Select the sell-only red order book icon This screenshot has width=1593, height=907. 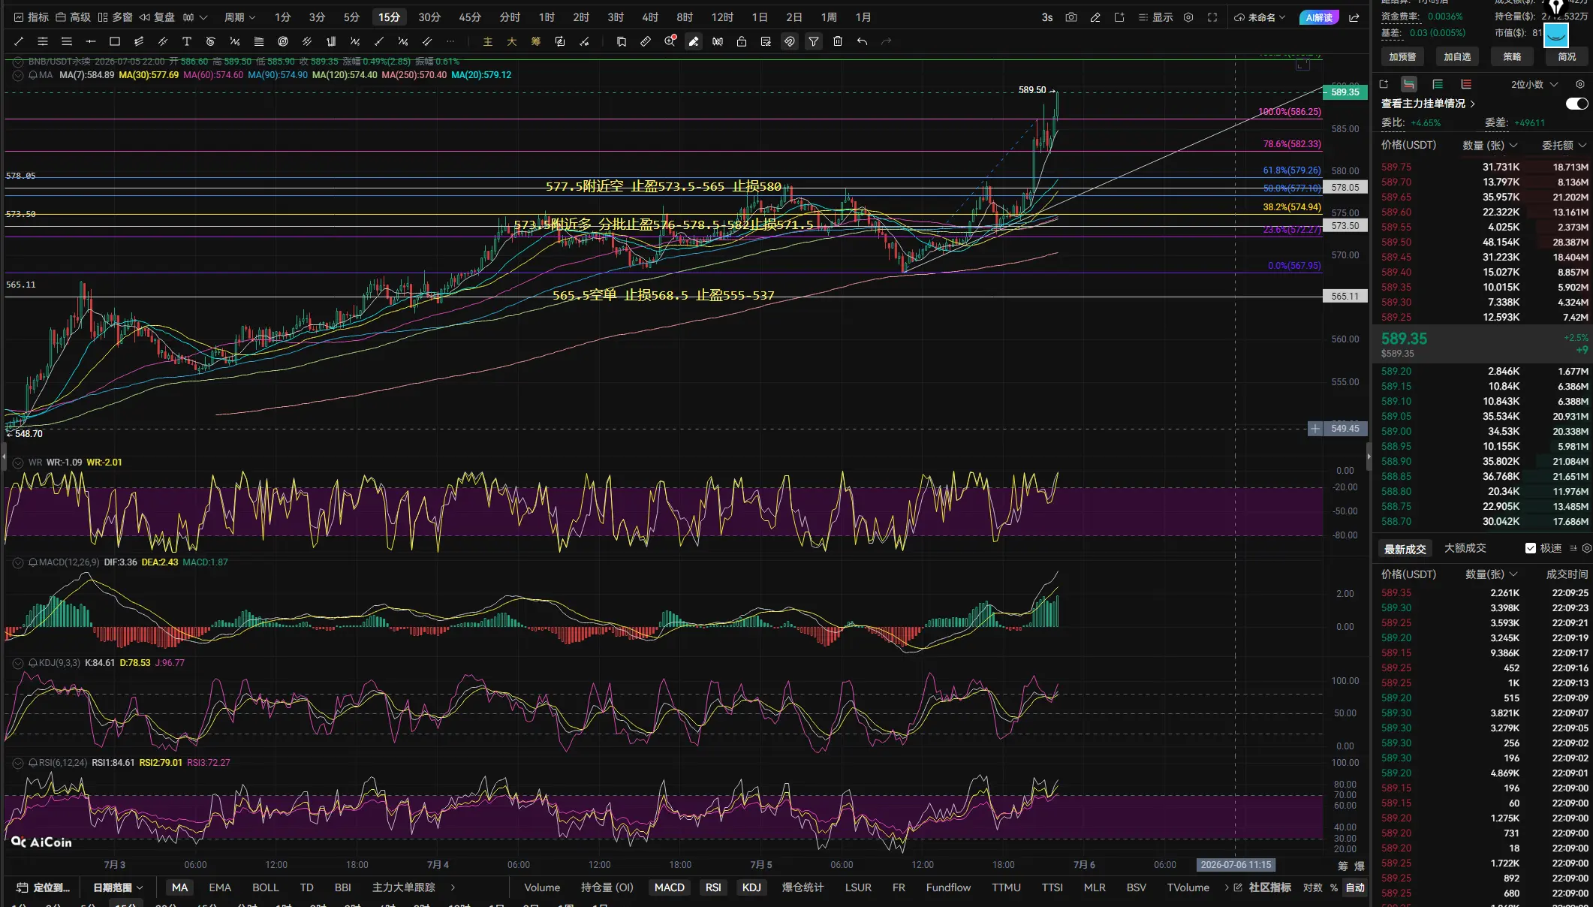(1466, 84)
